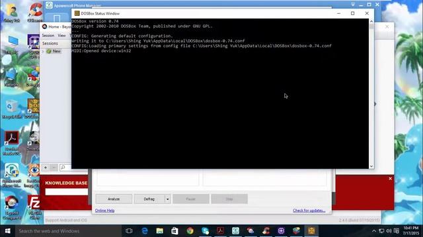This screenshot has width=423, height=237.
Task: Click the Online Help link
Action: click(104, 211)
